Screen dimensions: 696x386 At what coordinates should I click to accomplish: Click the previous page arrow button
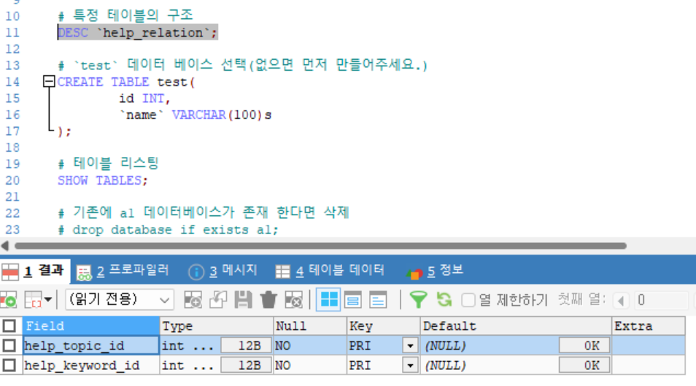click(621, 301)
